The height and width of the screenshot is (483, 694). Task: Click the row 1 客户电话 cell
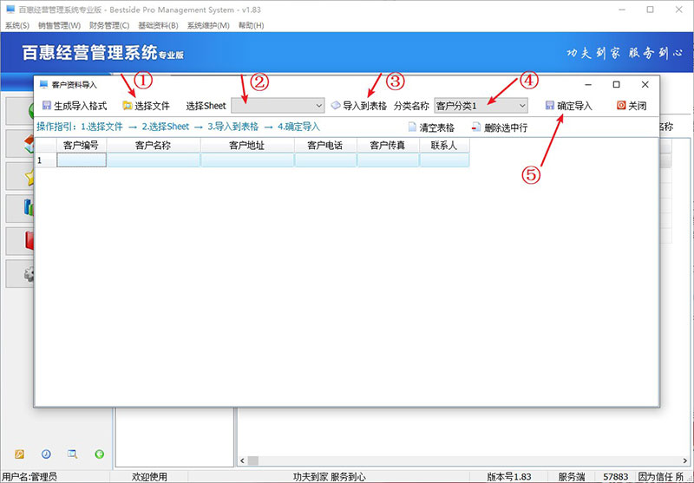pyautogui.click(x=325, y=160)
